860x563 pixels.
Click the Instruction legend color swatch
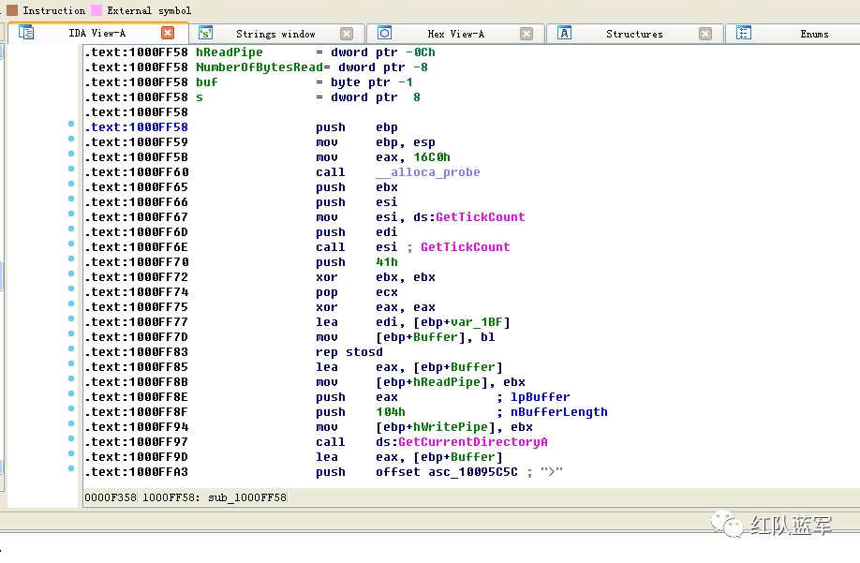pyautogui.click(x=12, y=10)
